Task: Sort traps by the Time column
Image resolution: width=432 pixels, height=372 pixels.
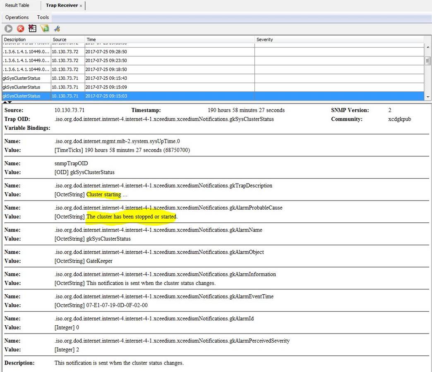Action: [x=91, y=39]
